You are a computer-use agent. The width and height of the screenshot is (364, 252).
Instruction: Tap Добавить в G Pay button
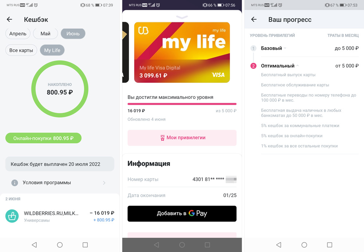(x=182, y=213)
